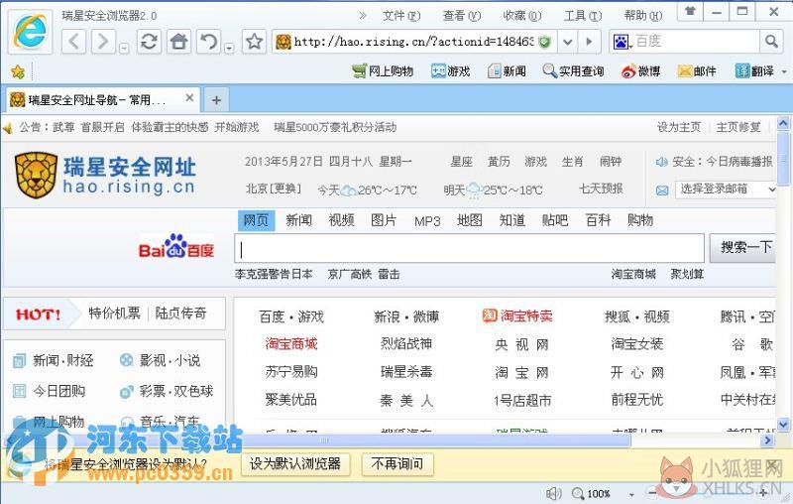Click the announcement horn icon
793x504 pixels.
point(8,128)
